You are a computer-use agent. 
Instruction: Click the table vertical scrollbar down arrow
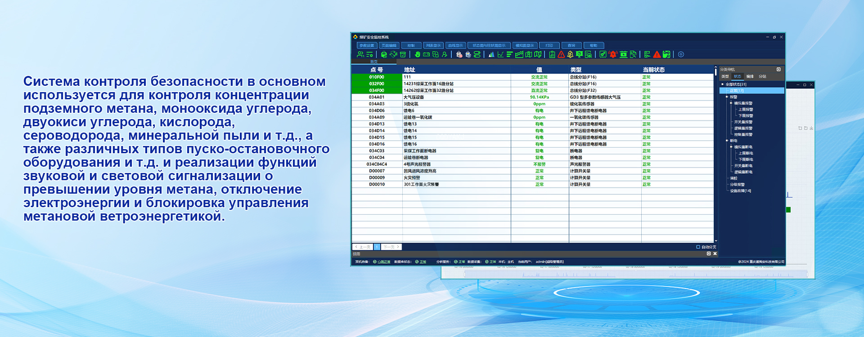tap(715, 241)
